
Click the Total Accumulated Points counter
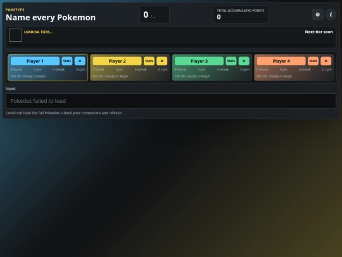(241, 15)
